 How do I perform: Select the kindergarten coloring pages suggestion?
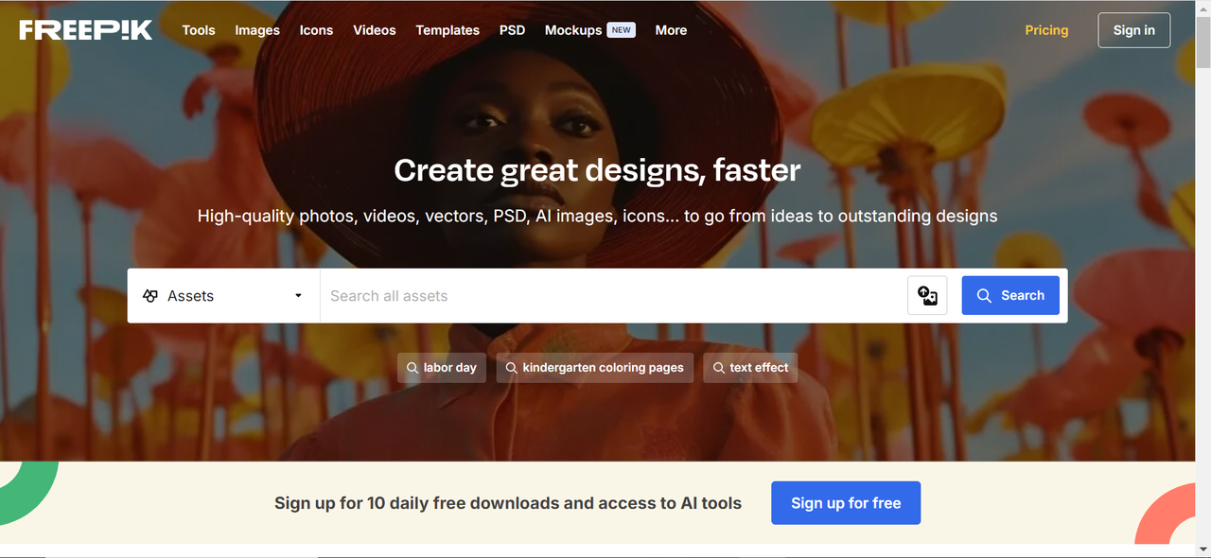595,368
